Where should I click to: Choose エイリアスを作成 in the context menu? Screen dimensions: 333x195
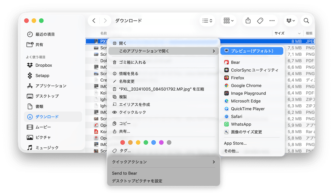(163, 105)
